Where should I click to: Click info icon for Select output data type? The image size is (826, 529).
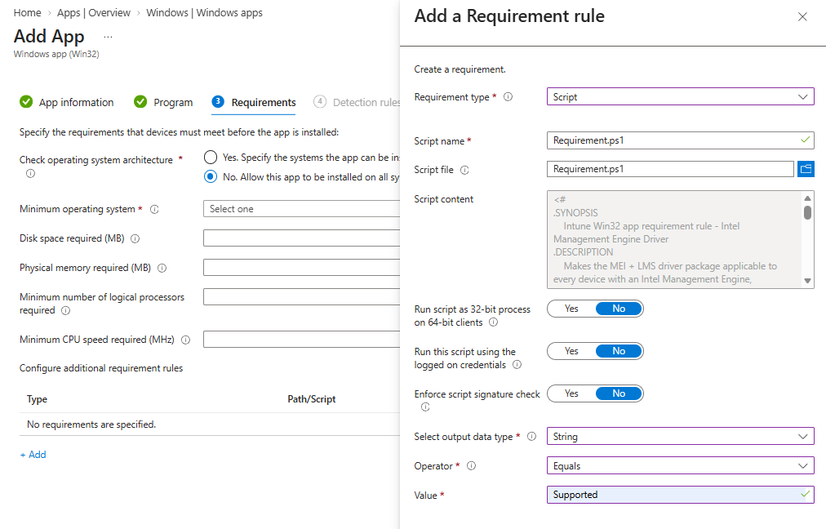coord(532,436)
